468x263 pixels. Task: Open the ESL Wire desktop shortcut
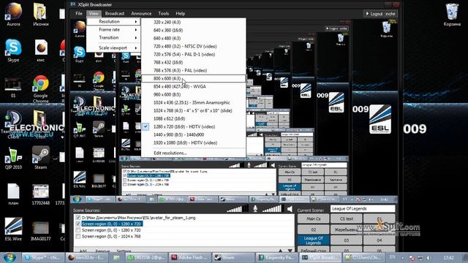[13, 229]
